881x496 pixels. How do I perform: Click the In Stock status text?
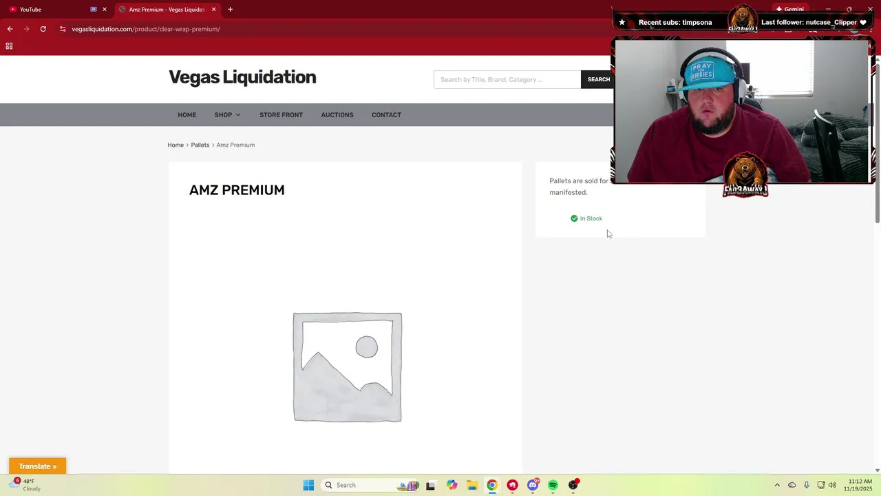tap(591, 218)
